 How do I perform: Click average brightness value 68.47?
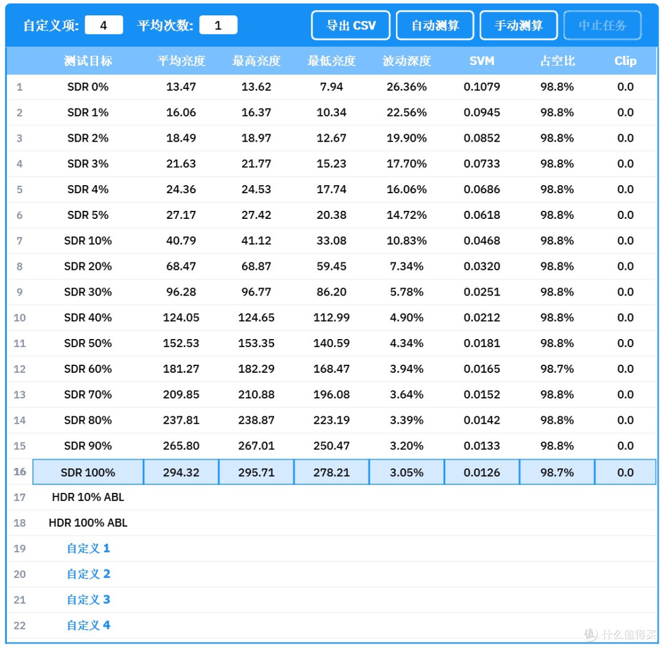181,267
